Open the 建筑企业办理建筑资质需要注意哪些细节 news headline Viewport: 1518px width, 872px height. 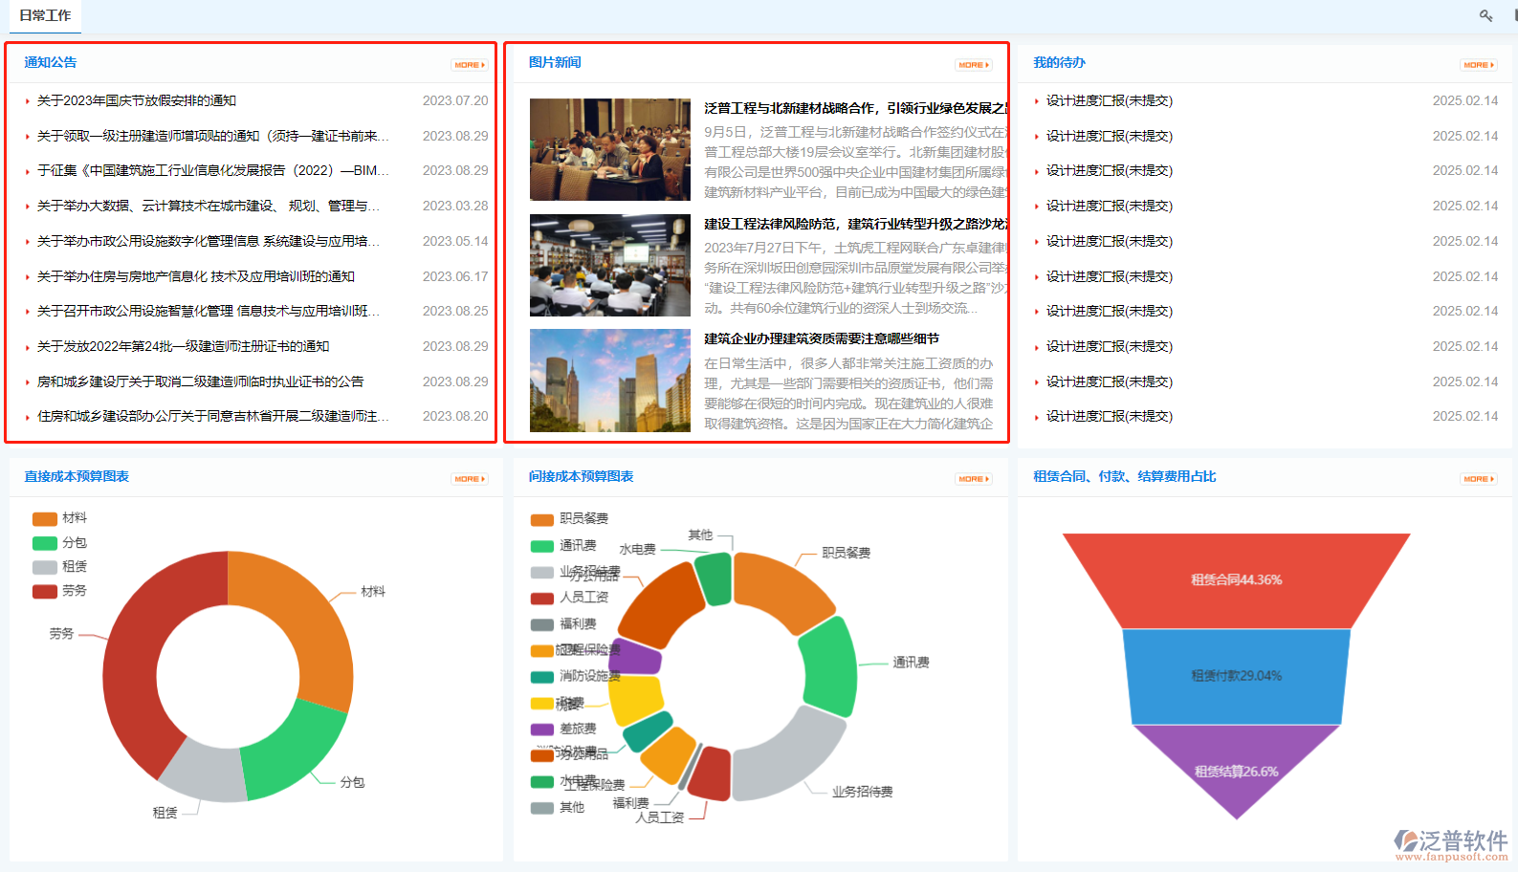pos(821,338)
